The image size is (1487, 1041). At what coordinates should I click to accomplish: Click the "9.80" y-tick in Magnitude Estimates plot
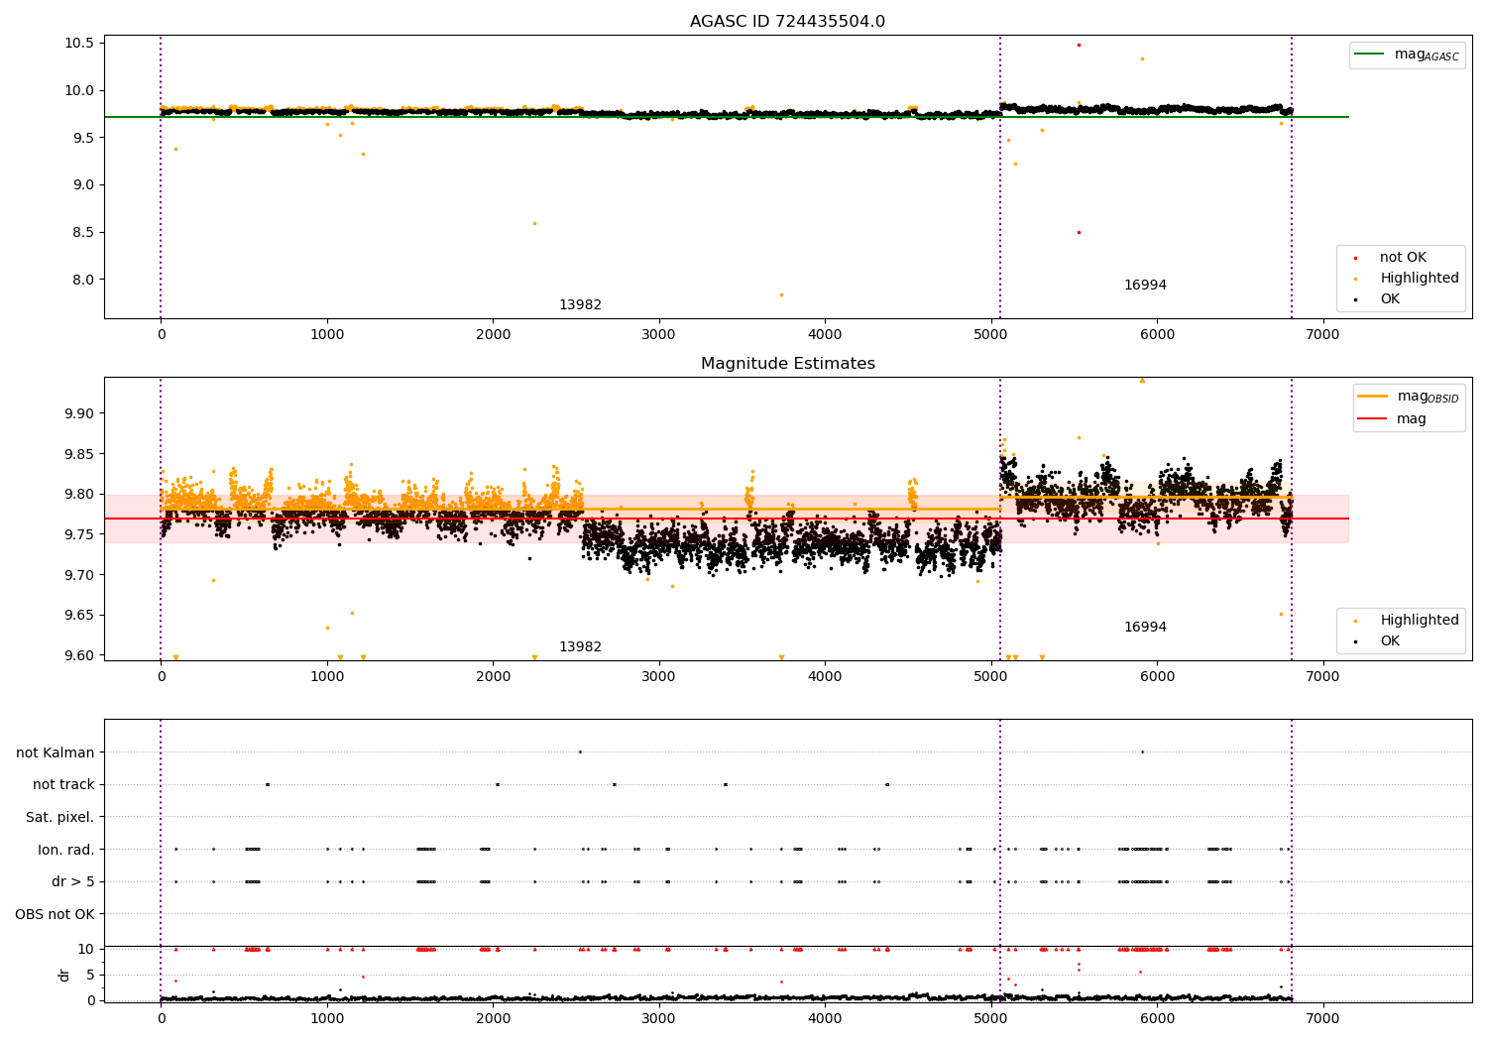click(x=79, y=495)
